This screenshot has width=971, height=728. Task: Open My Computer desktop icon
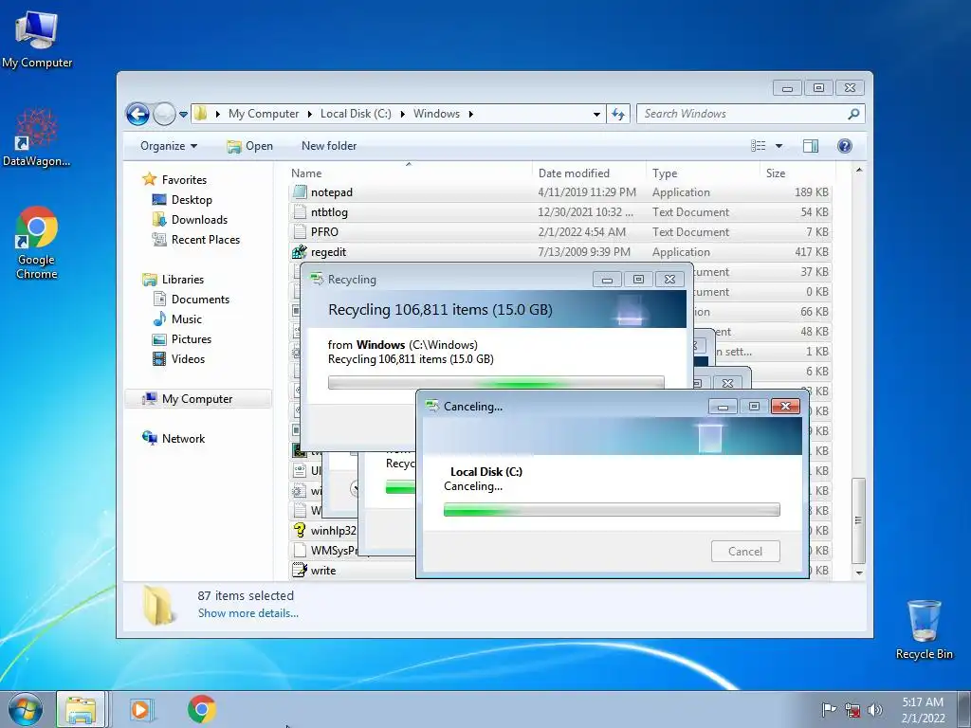click(37, 38)
